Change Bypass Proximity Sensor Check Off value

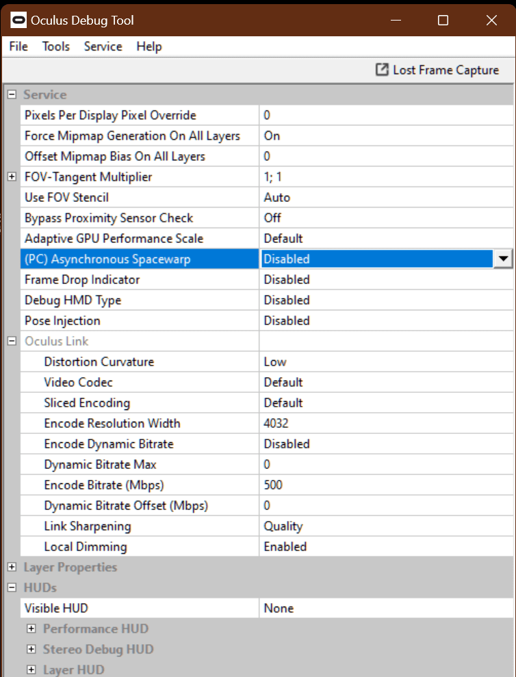point(386,218)
